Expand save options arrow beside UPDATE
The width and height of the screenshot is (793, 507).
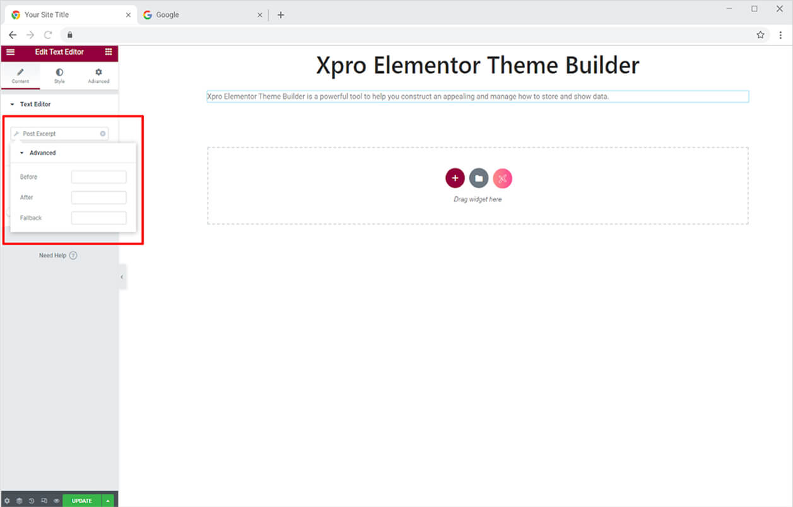[108, 501]
